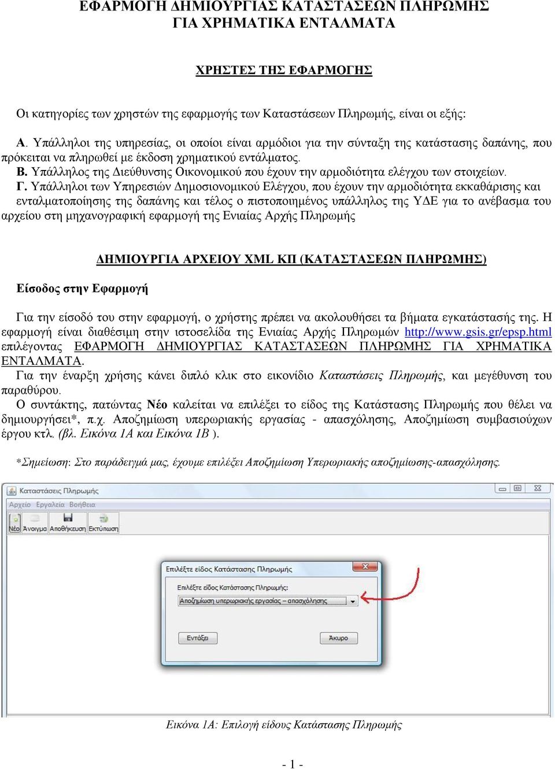Follow the http://www.gsis.gr/epsp.html link

coord(478,332)
